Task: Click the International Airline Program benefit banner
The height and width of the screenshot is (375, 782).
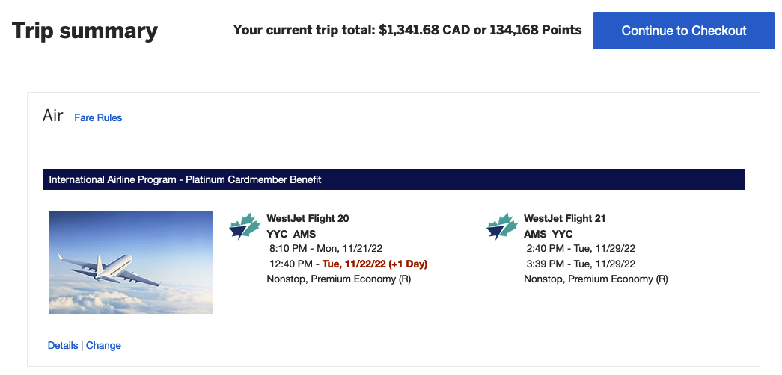Action: tap(393, 179)
